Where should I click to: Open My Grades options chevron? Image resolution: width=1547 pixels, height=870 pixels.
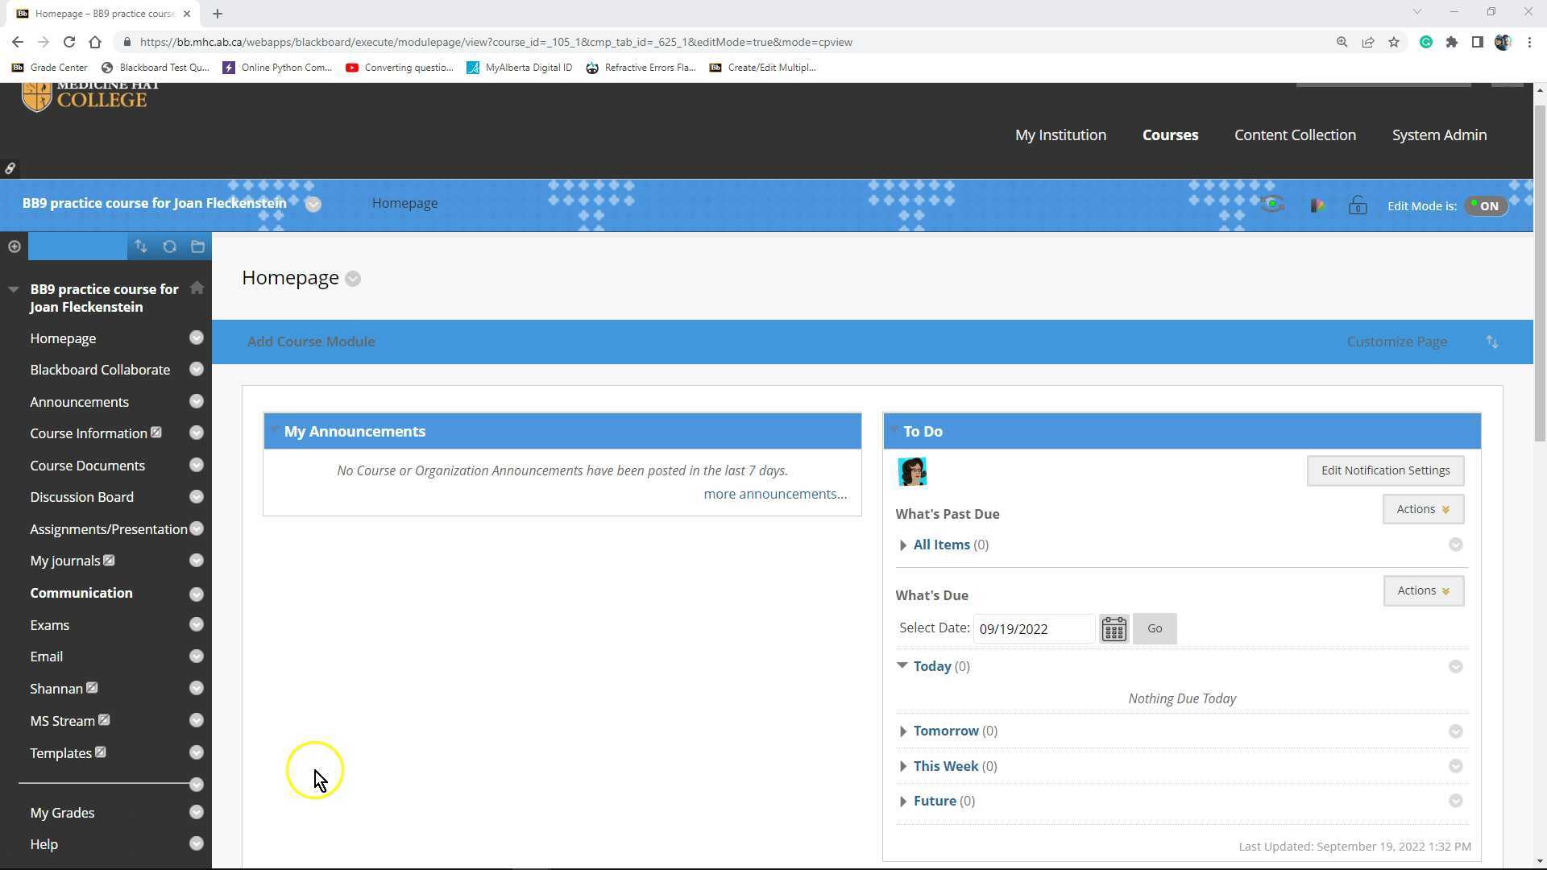tap(196, 813)
